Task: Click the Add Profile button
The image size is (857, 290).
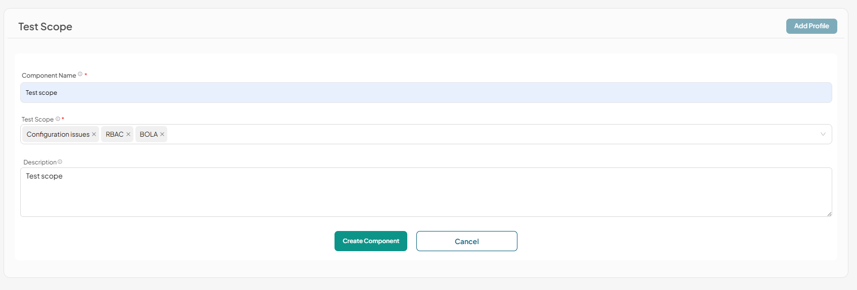Action: [x=812, y=26]
